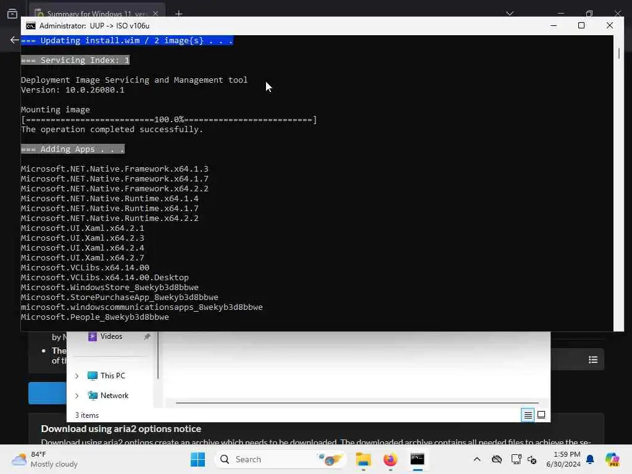The width and height of the screenshot is (632, 474).
Task: Expand Network in Explorer tree
Action: point(77,396)
